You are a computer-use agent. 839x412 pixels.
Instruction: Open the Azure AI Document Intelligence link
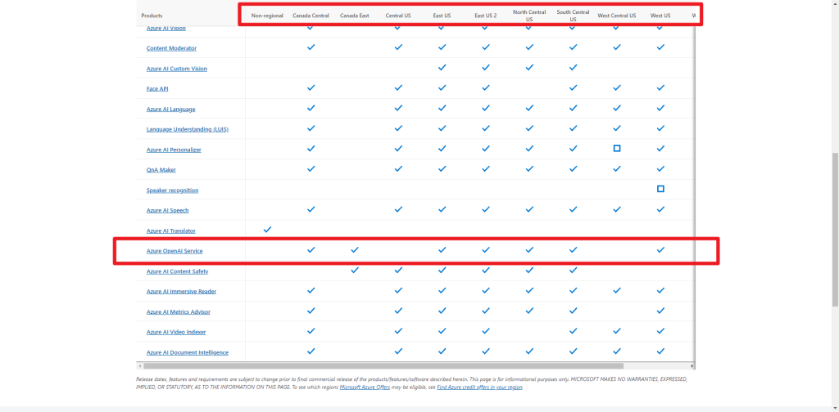tap(187, 352)
